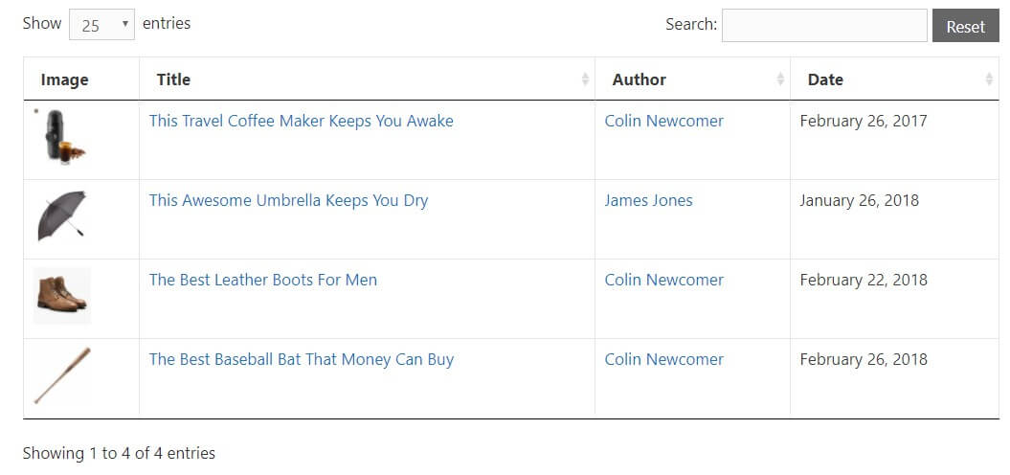Click the Author column sort arrows
This screenshot has height=475, width=1010.
[780, 79]
